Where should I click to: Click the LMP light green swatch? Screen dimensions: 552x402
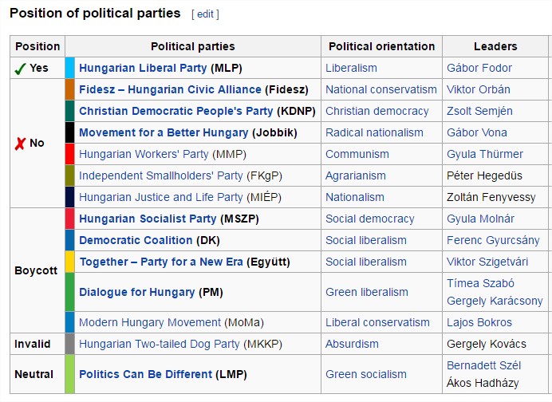(x=69, y=374)
